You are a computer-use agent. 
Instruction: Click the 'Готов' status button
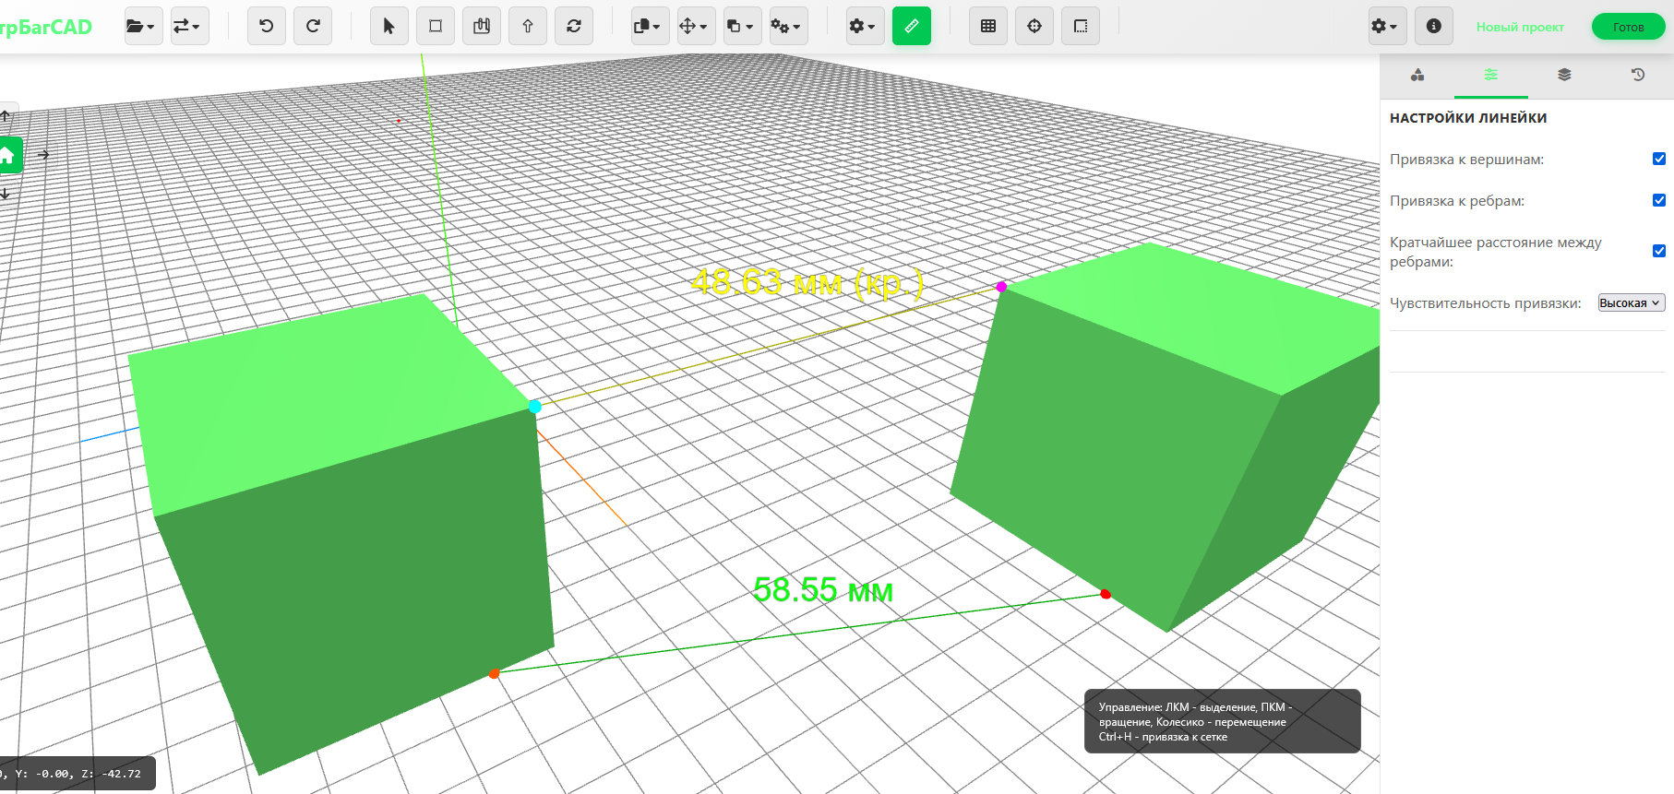point(1628,27)
